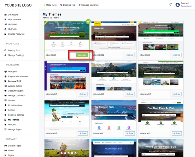Activate the whitelabel17 theme
Screen dimensions: 195x157
[x=83, y=133]
